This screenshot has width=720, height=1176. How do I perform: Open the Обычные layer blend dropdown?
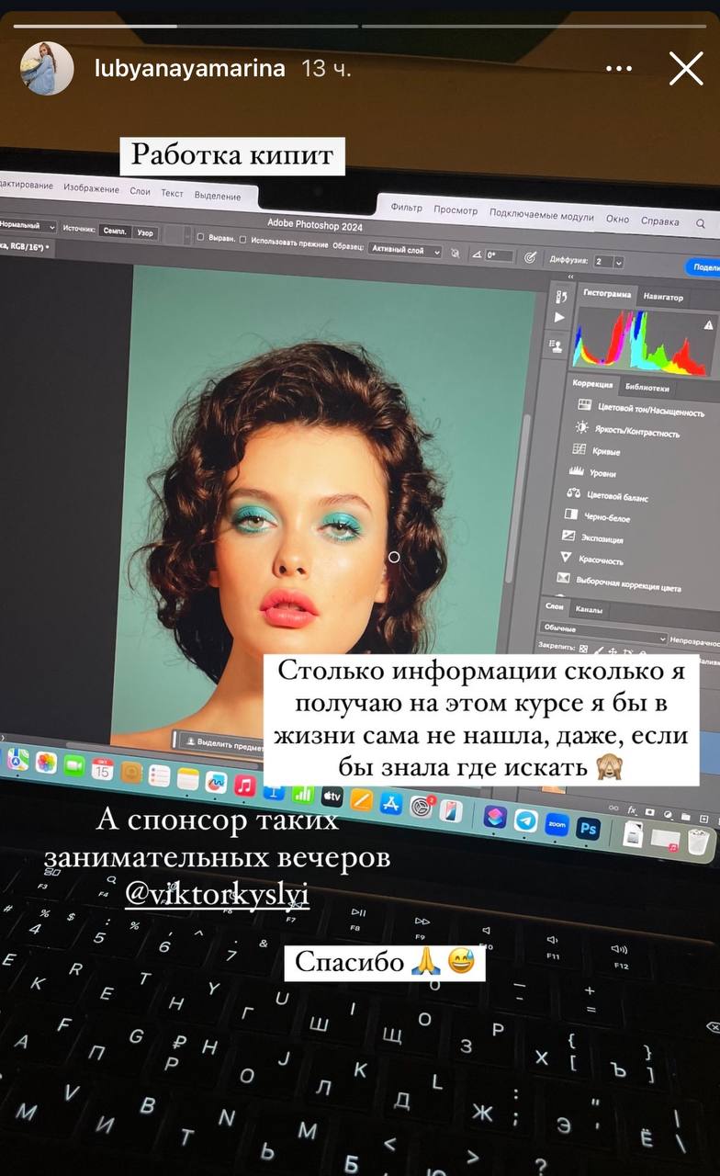point(604,633)
